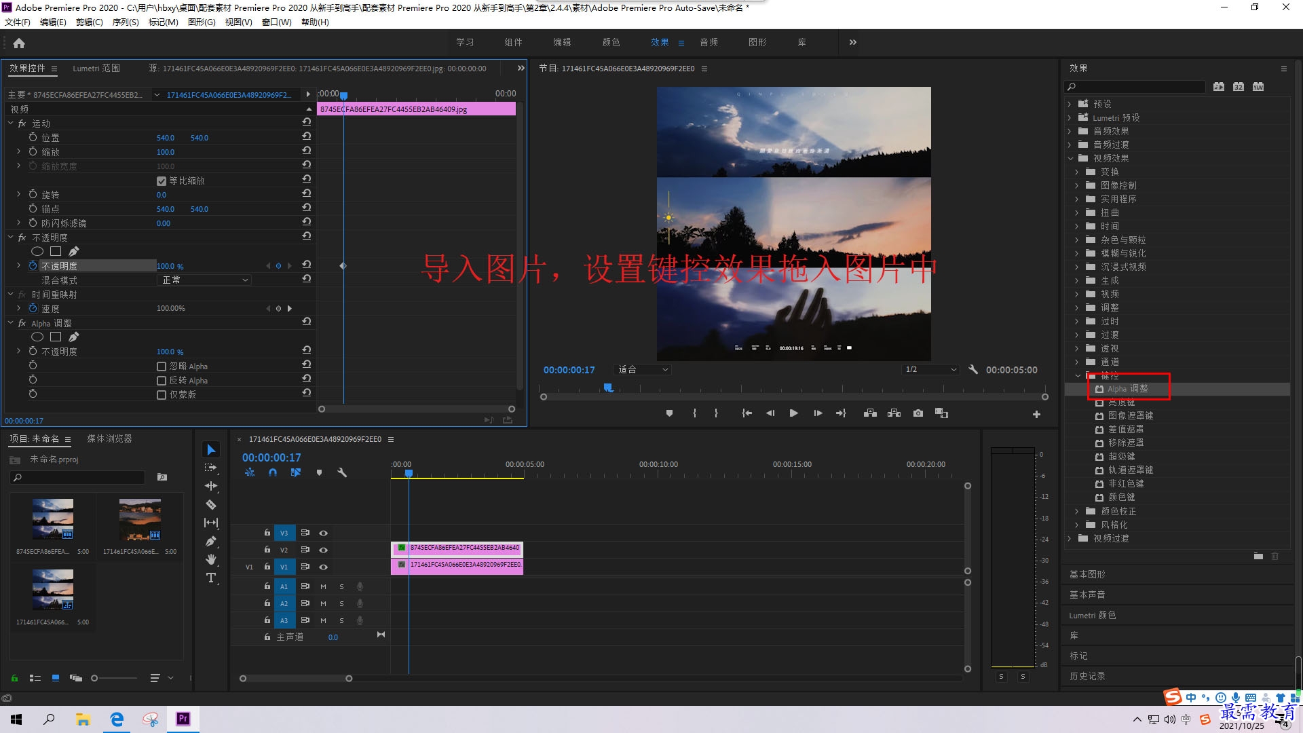Open 历史记录 panel
This screenshot has height=733, width=1303.
(x=1087, y=677)
